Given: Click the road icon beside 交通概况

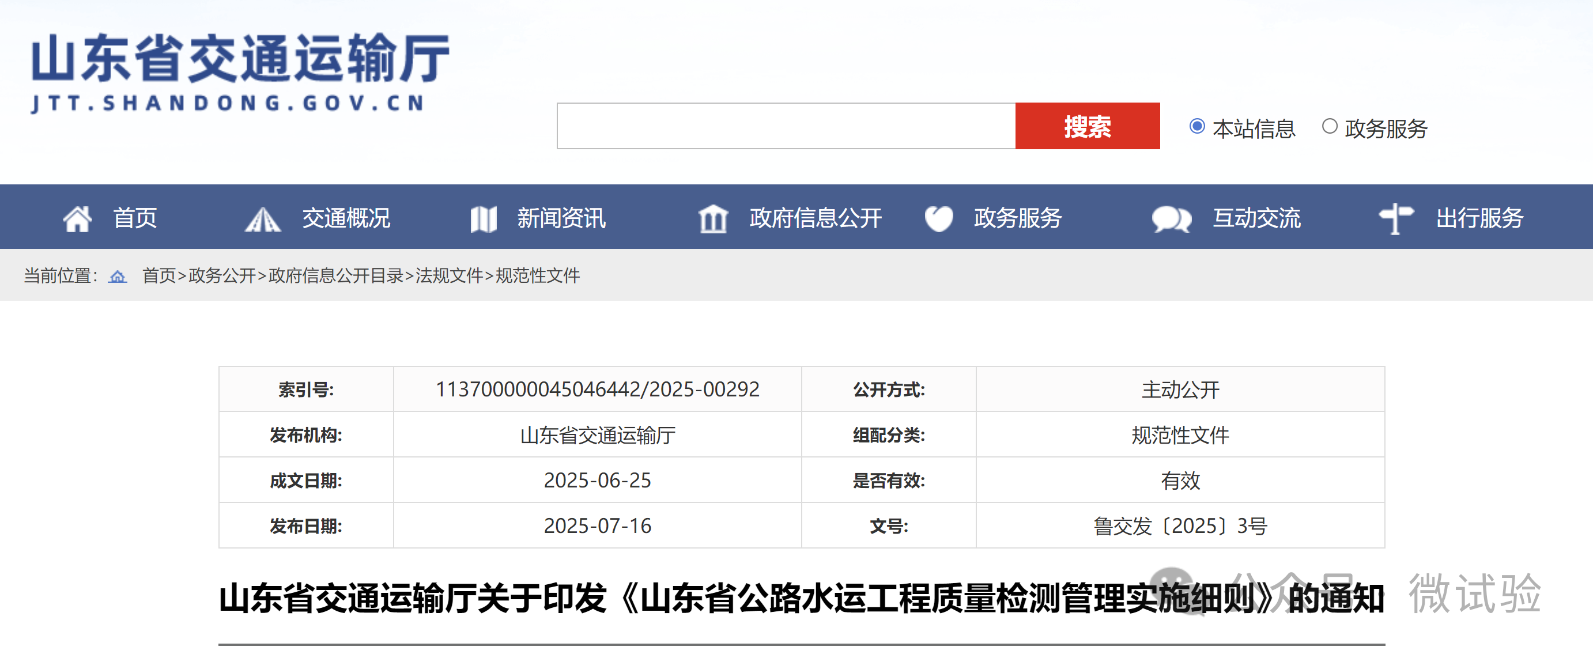Looking at the screenshot, I should (x=263, y=219).
